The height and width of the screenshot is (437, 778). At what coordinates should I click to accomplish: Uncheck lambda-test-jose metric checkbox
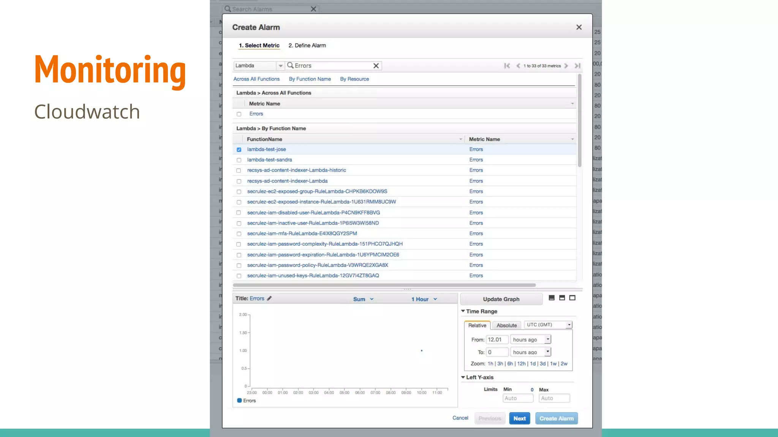pos(239,150)
